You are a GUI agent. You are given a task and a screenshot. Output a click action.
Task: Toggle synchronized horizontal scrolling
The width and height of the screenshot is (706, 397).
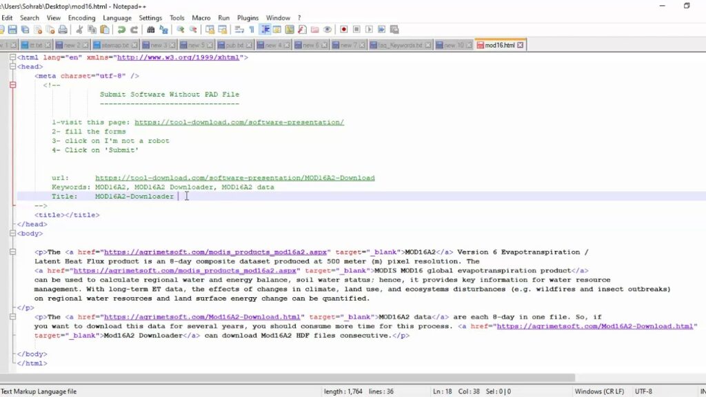tap(223, 30)
